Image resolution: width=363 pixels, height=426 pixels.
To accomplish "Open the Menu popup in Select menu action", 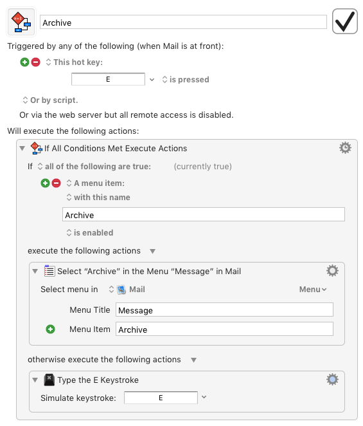I will coord(313,290).
